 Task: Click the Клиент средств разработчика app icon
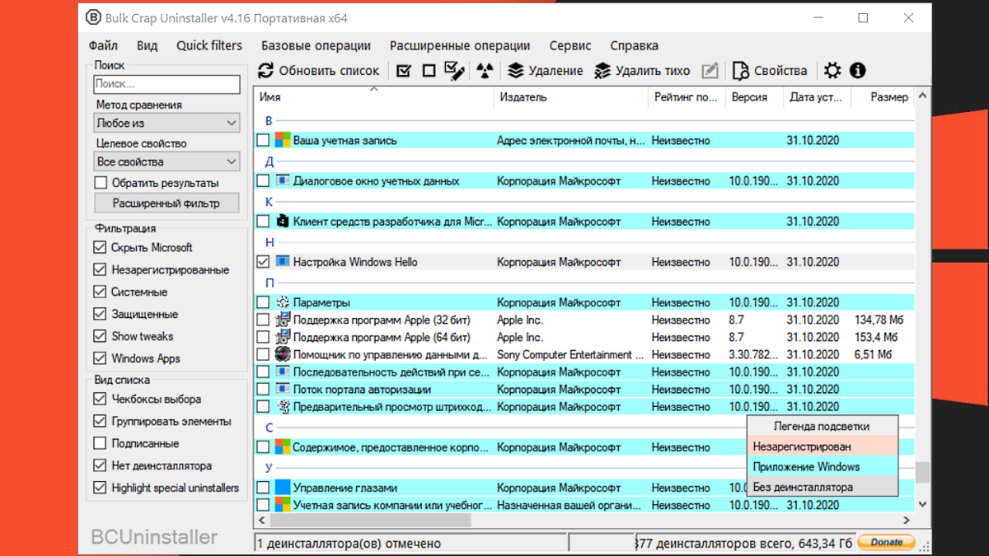click(x=283, y=221)
